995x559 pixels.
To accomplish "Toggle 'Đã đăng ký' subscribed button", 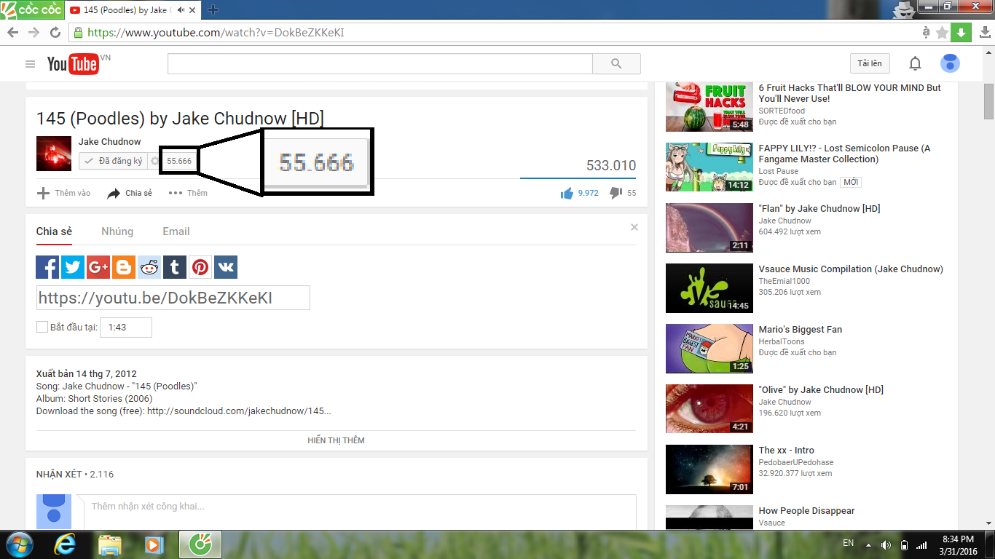I will tap(114, 161).
